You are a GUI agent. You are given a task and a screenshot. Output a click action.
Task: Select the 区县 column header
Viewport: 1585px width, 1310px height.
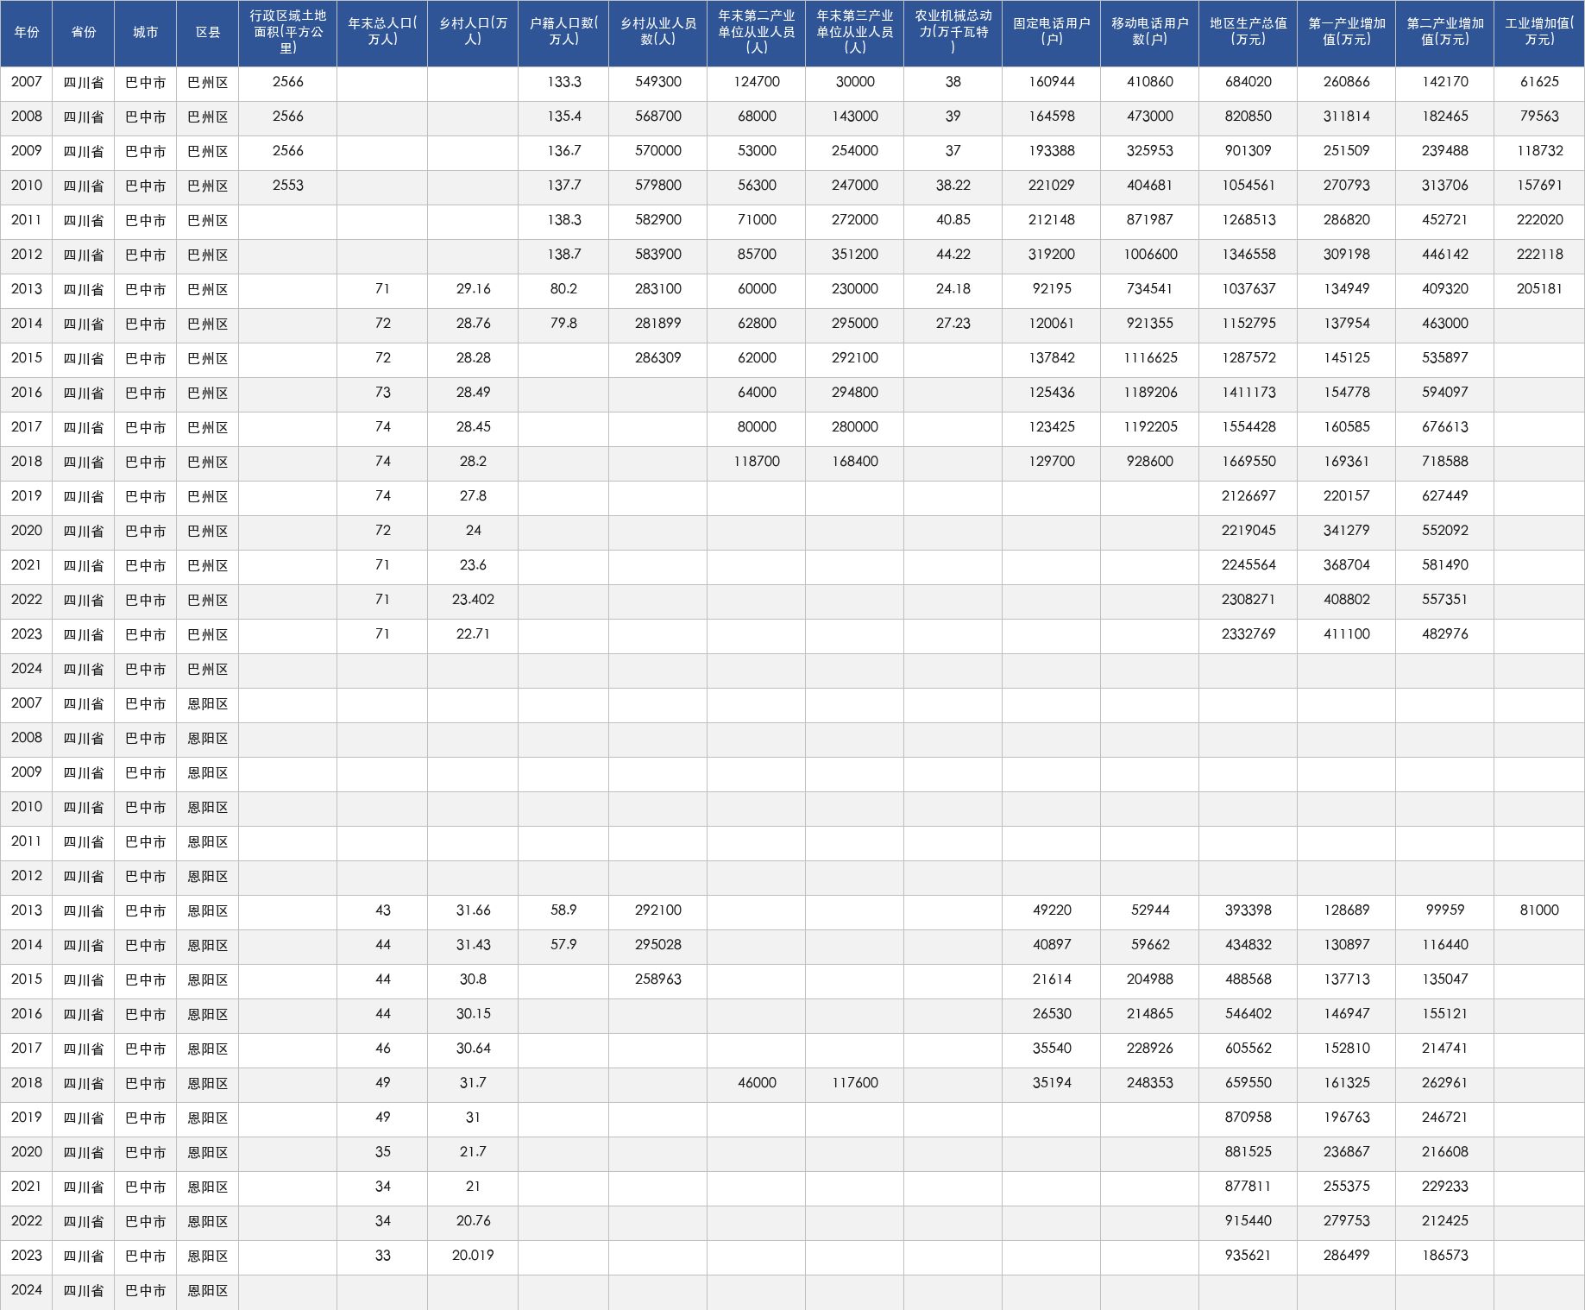(208, 33)
